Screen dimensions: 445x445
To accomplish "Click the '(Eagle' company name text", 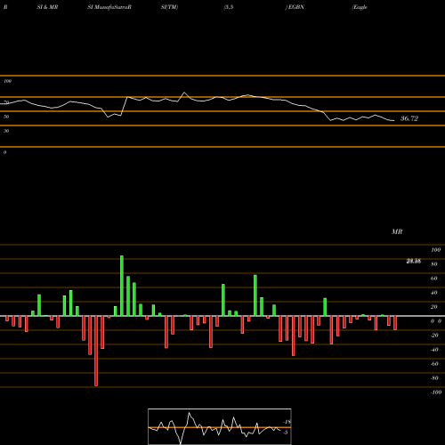I will coord(360,7).
